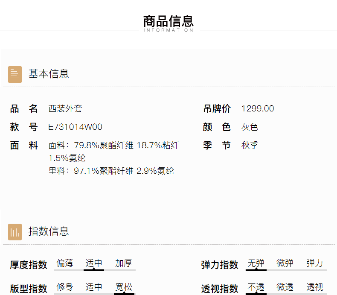Screen dimensions: 337x295
Task: Choose 适中 on the 版型指数 scale
Action: [94, 287]
